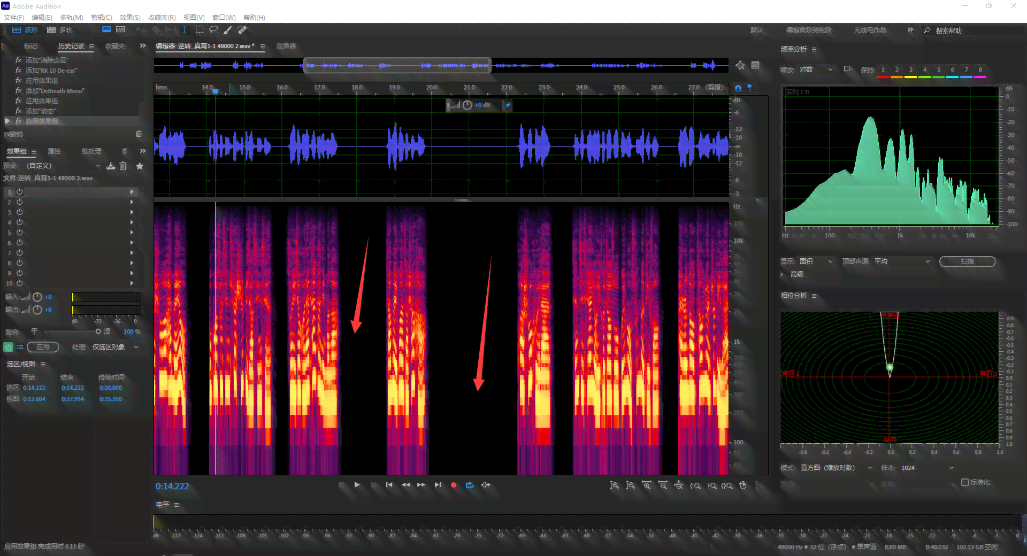This screenshot has width=1027, height=556.
Task: Toggle skip selection button
Action: [x=486, y=485]
